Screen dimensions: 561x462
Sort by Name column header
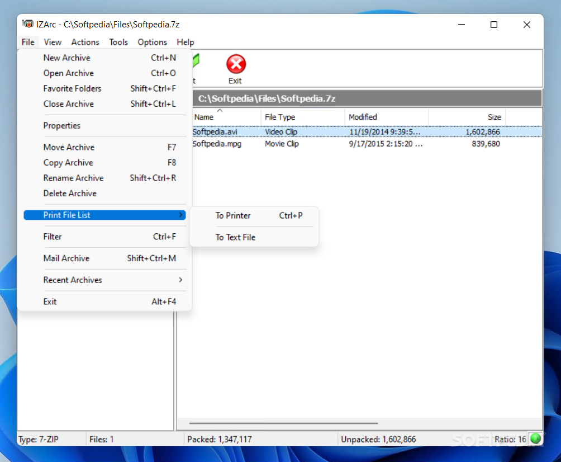[x=226, y=117]
